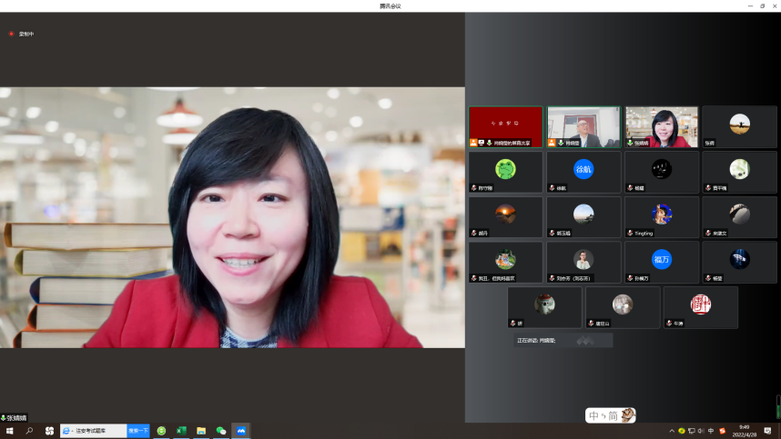This screenshot has height=439, width=781.
Task: Open WeChat from the taskbar
Action: coord(221,431)
